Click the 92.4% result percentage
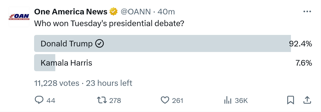 300,43
